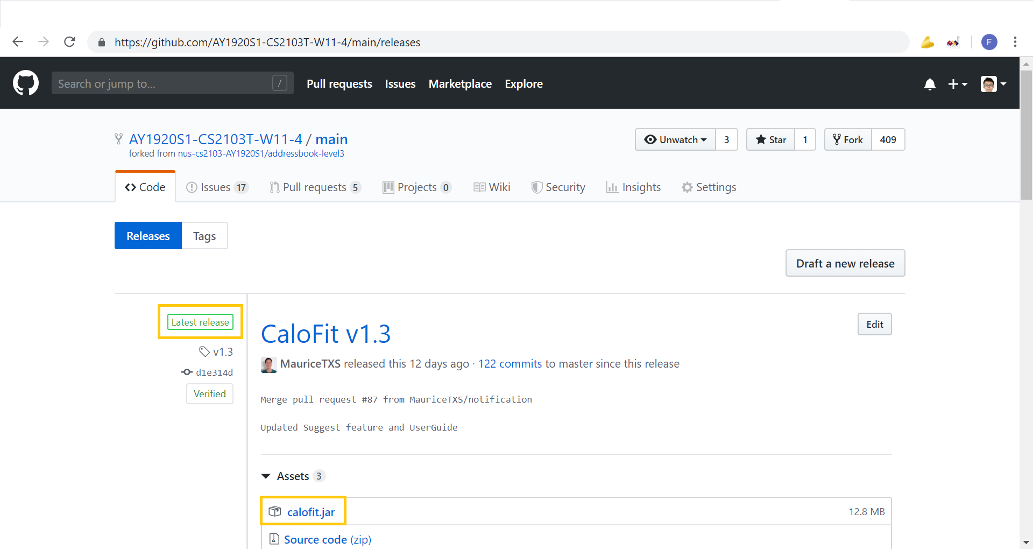
Task: Download Source code (zip)
Action: click(x=328, y=539)
